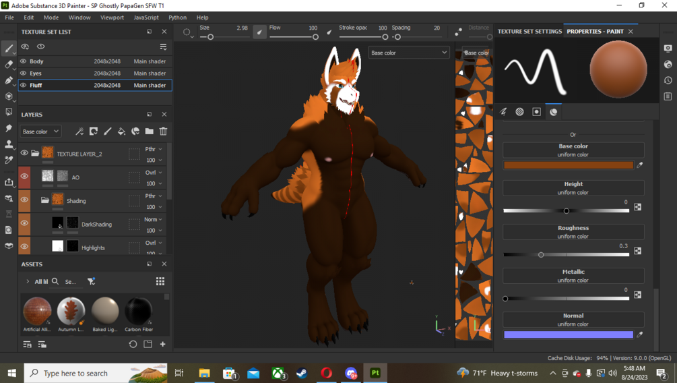Select the Properties - Paint tab
The width and height of the screenshot is (677, 383).
595,32
